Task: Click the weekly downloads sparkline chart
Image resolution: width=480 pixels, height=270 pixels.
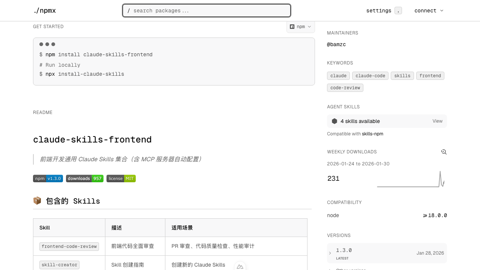Action: click(x=411, y=179)
